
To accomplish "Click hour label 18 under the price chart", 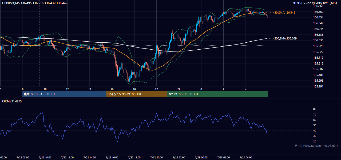I will tap(134, 89).
